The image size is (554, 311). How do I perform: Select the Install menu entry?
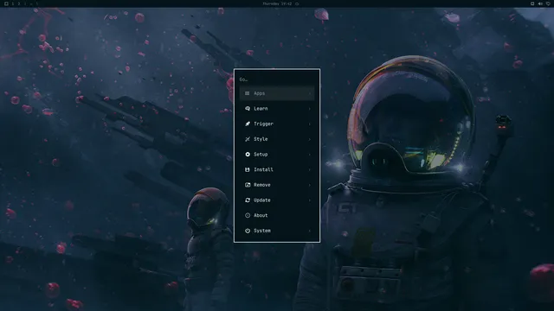277,169
